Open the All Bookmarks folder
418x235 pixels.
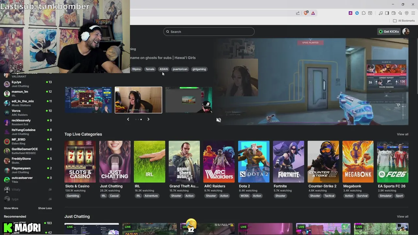click(x=404, y=21)
